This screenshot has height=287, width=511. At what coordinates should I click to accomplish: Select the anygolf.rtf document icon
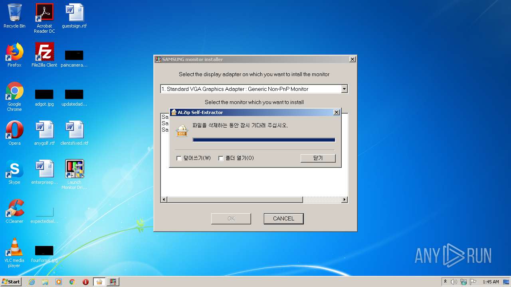coord(44,133)
